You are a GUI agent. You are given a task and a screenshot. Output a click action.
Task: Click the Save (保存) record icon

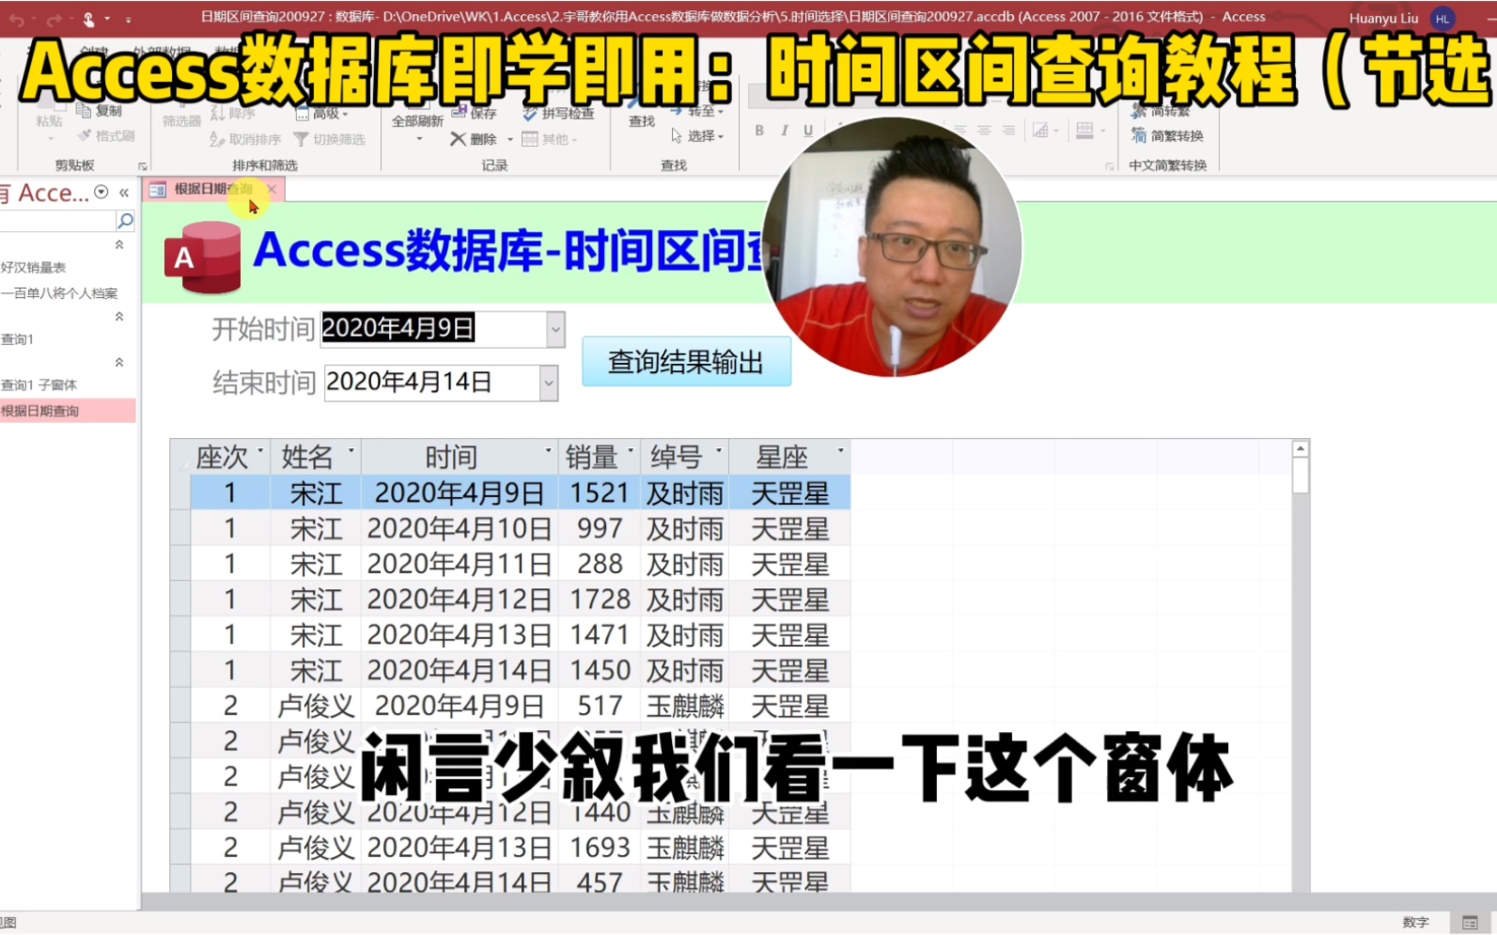(x=460, y=113)
